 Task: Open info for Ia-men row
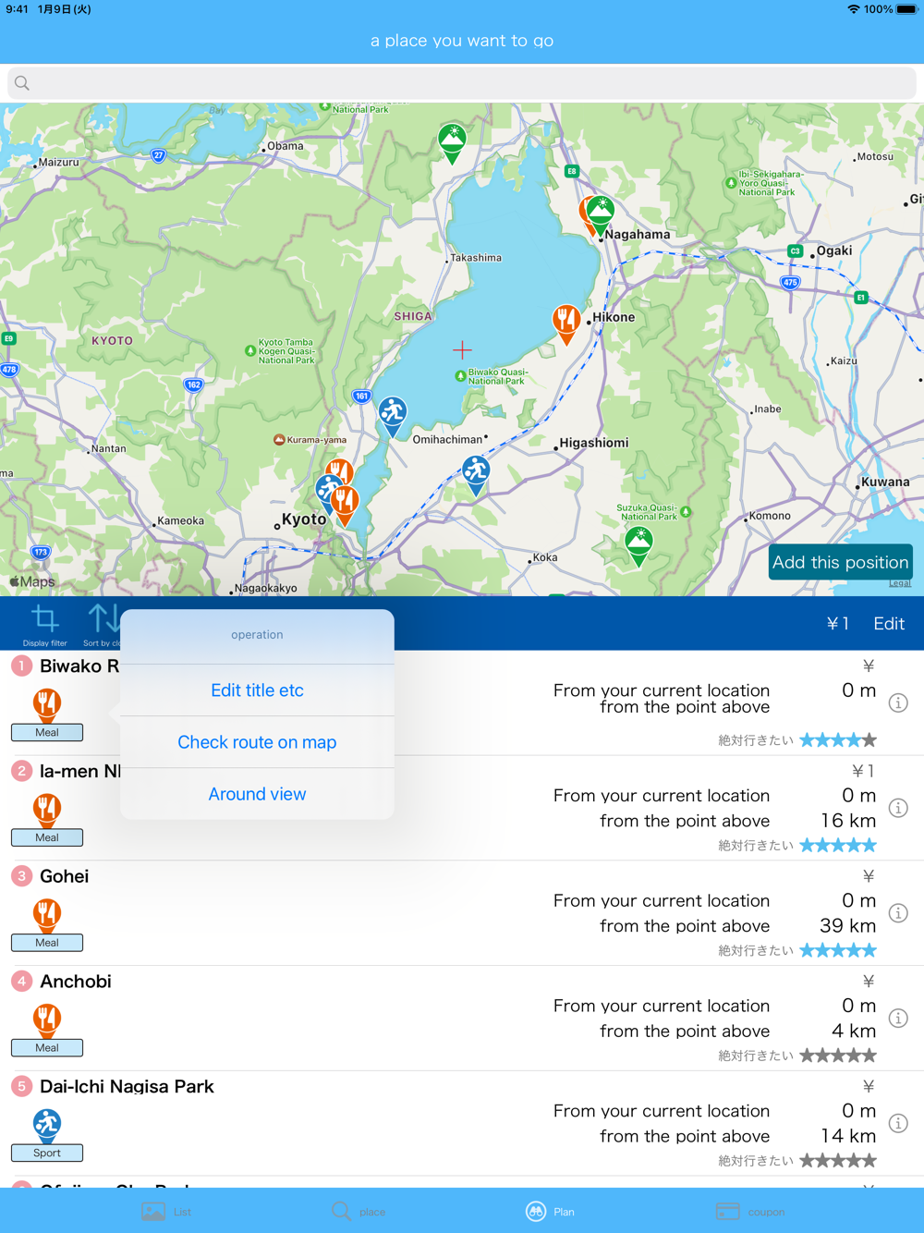[x=898, y=808]
